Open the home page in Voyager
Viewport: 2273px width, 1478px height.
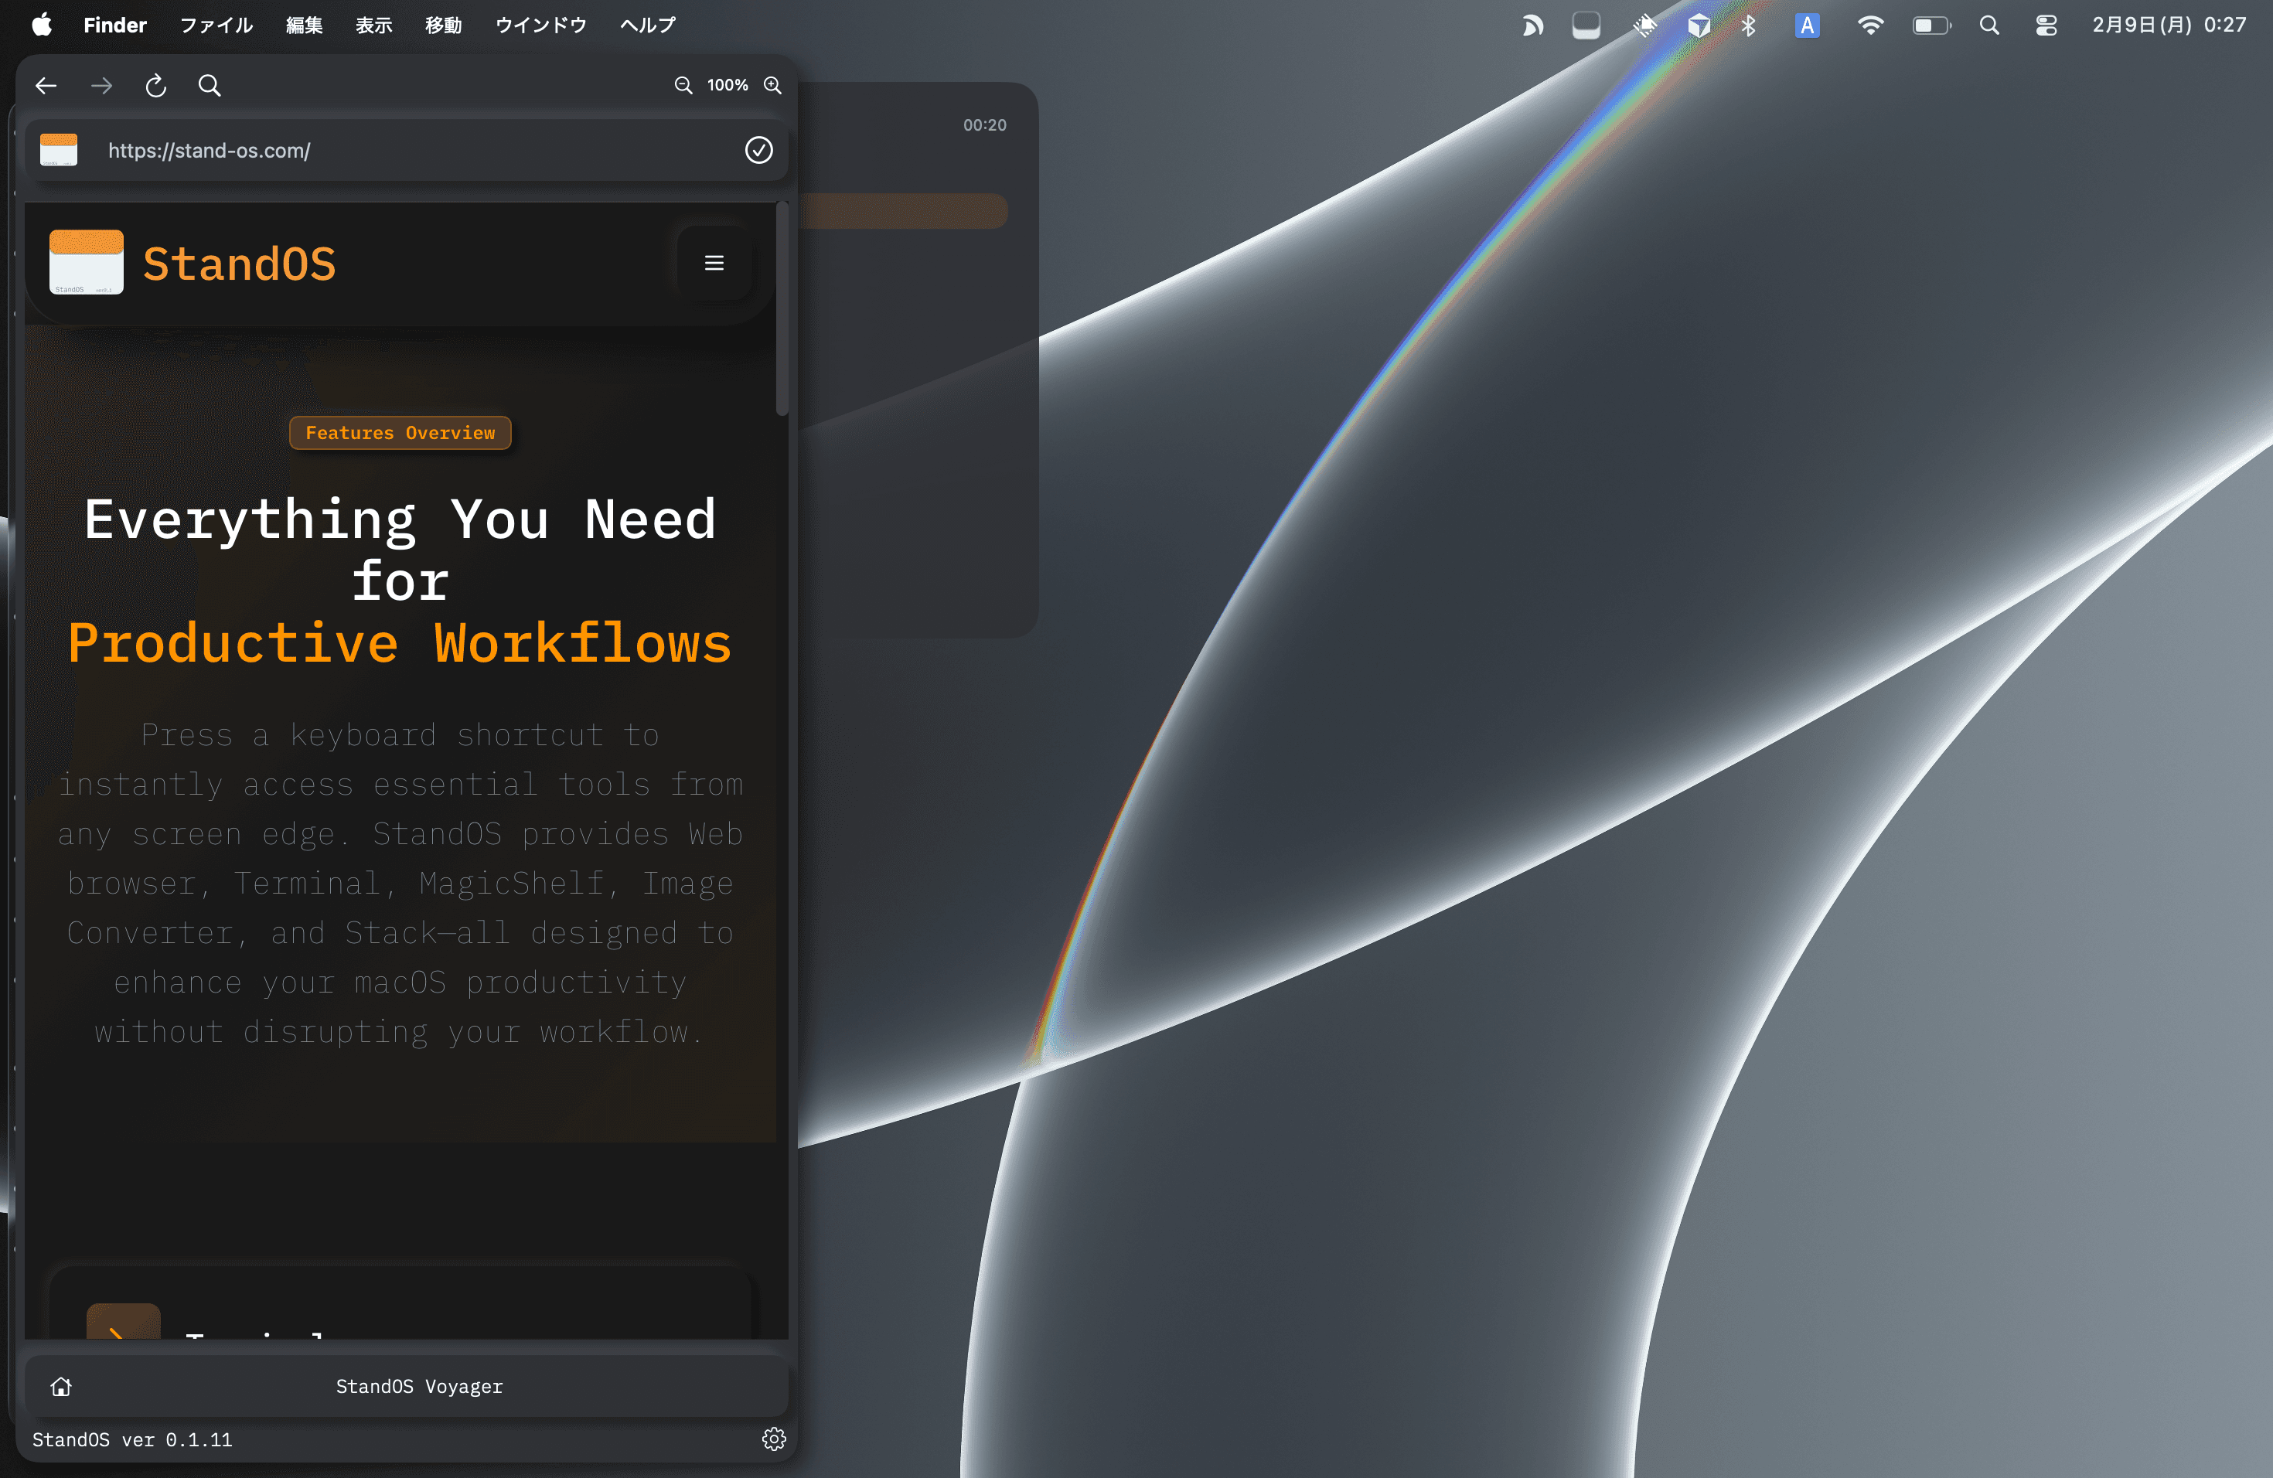point(60,1386)
